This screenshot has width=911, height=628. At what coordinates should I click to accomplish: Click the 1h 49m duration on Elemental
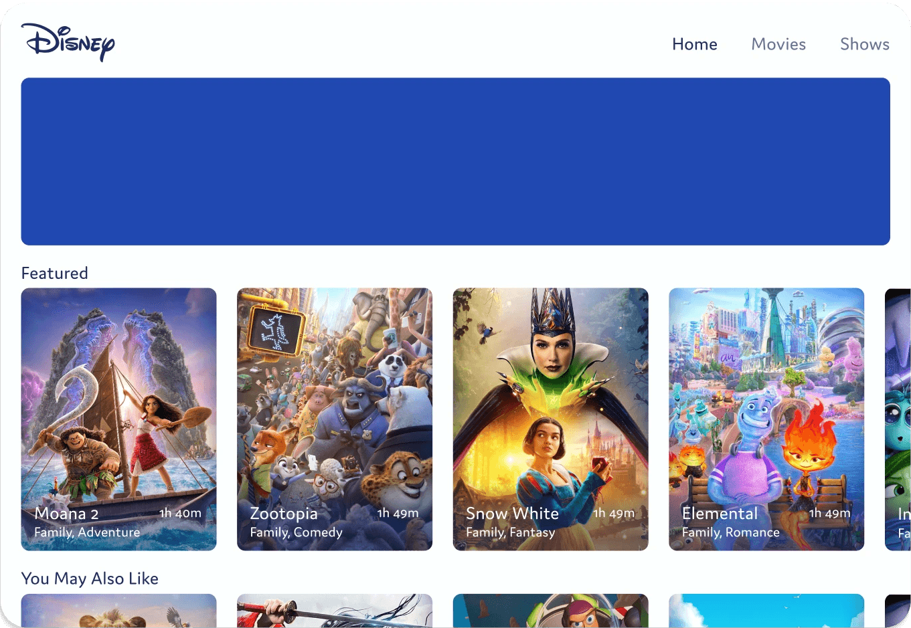[x=830, y=513]
